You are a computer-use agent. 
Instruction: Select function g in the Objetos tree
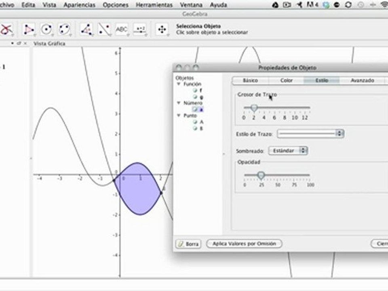pyautogui.click(x=201, y=97)
